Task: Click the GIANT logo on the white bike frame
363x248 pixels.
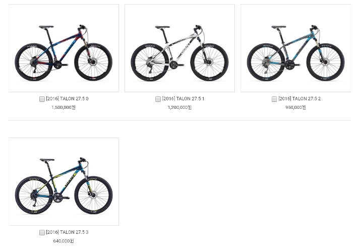Action: 185,49
